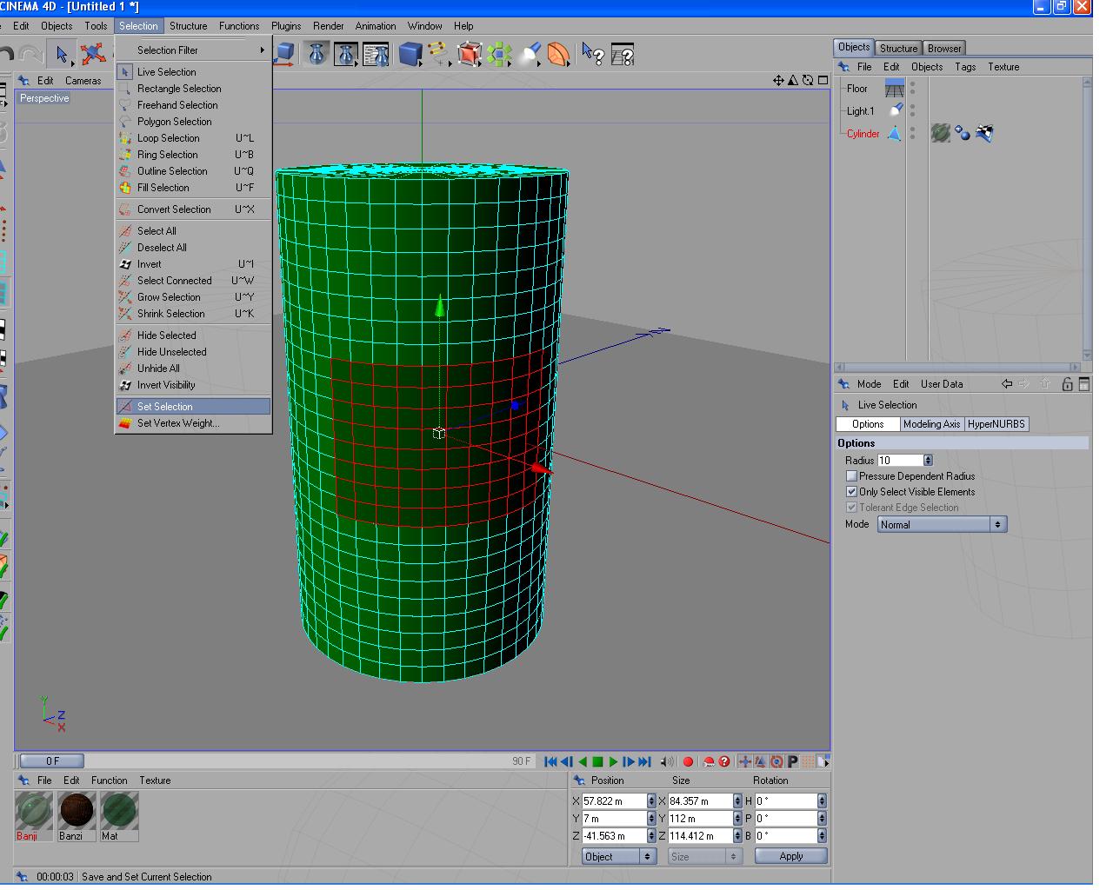
Task: Uncheck Only Select Visible Elements
Action: 852,492
